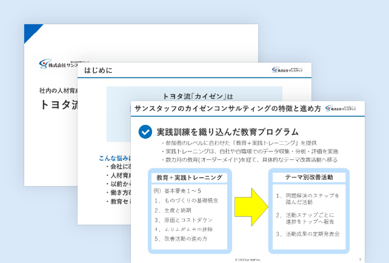The image size is (389, 263).
Task: Click the bullet starting 人材育
Action: pyautogui.click(x=118, y=175)
